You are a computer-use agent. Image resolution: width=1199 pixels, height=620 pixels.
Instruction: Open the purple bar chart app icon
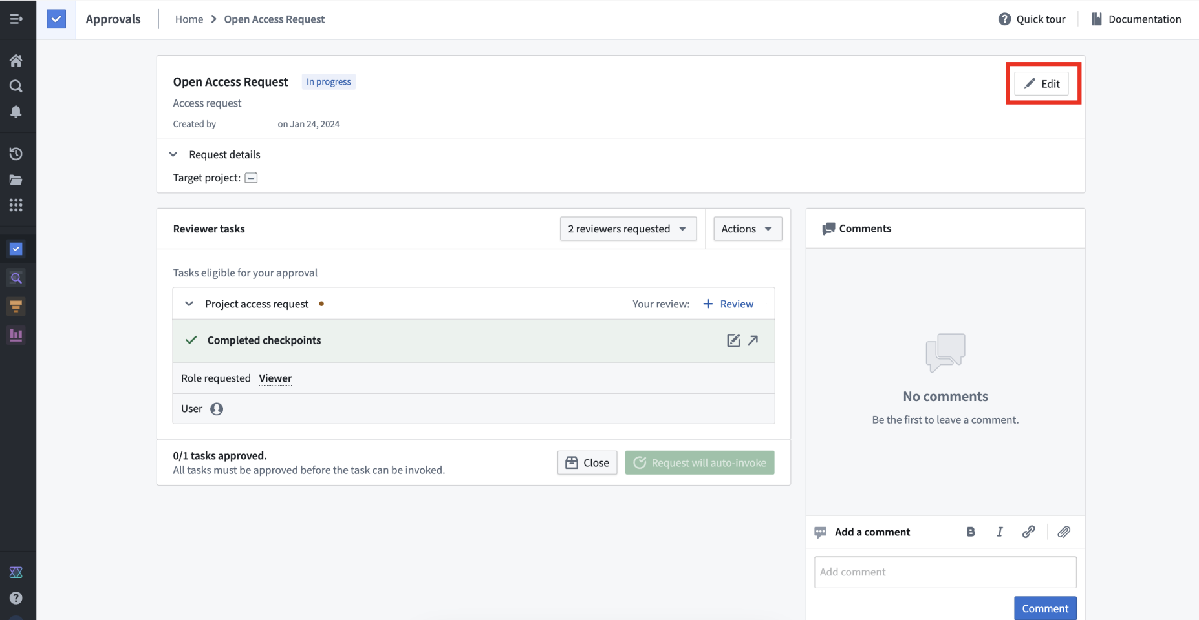pos(16,335)
